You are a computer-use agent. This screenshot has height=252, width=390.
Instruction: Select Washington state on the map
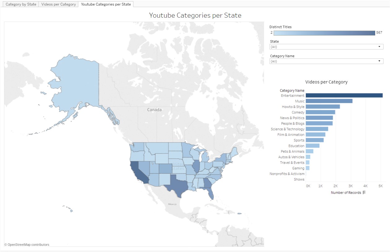coord(138,147)
